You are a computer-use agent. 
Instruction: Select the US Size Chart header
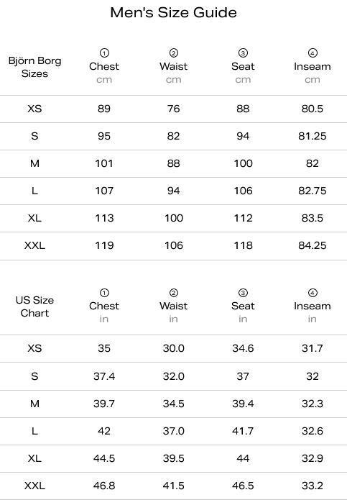point(34,306)
